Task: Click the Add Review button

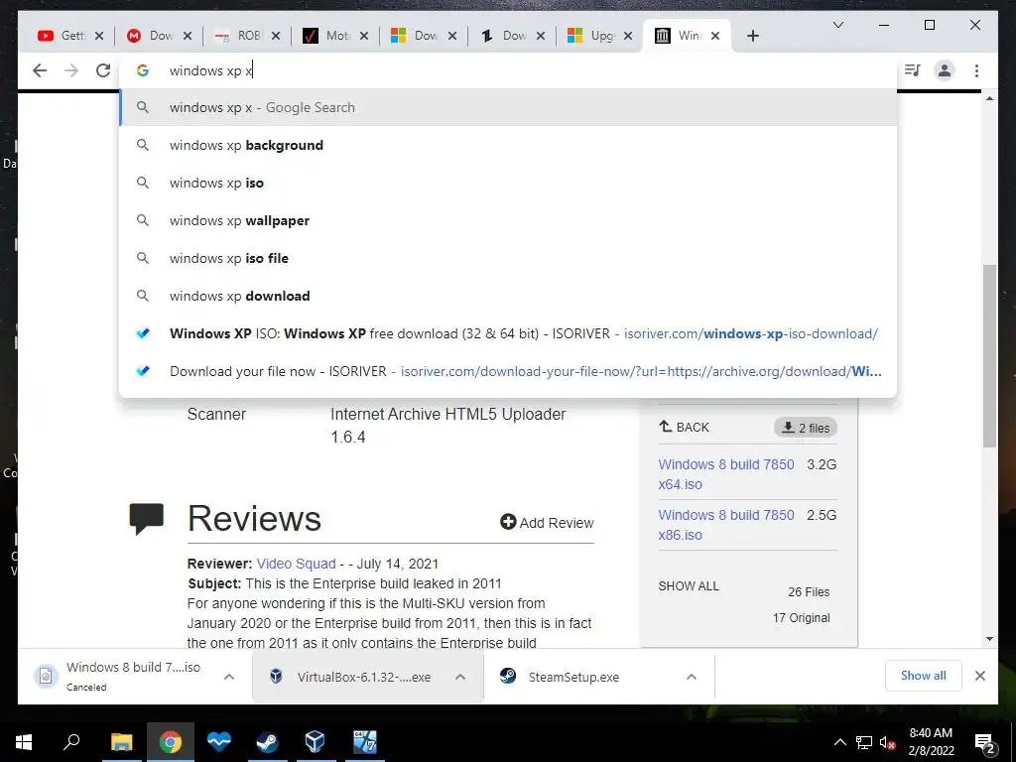Action: 547,522
